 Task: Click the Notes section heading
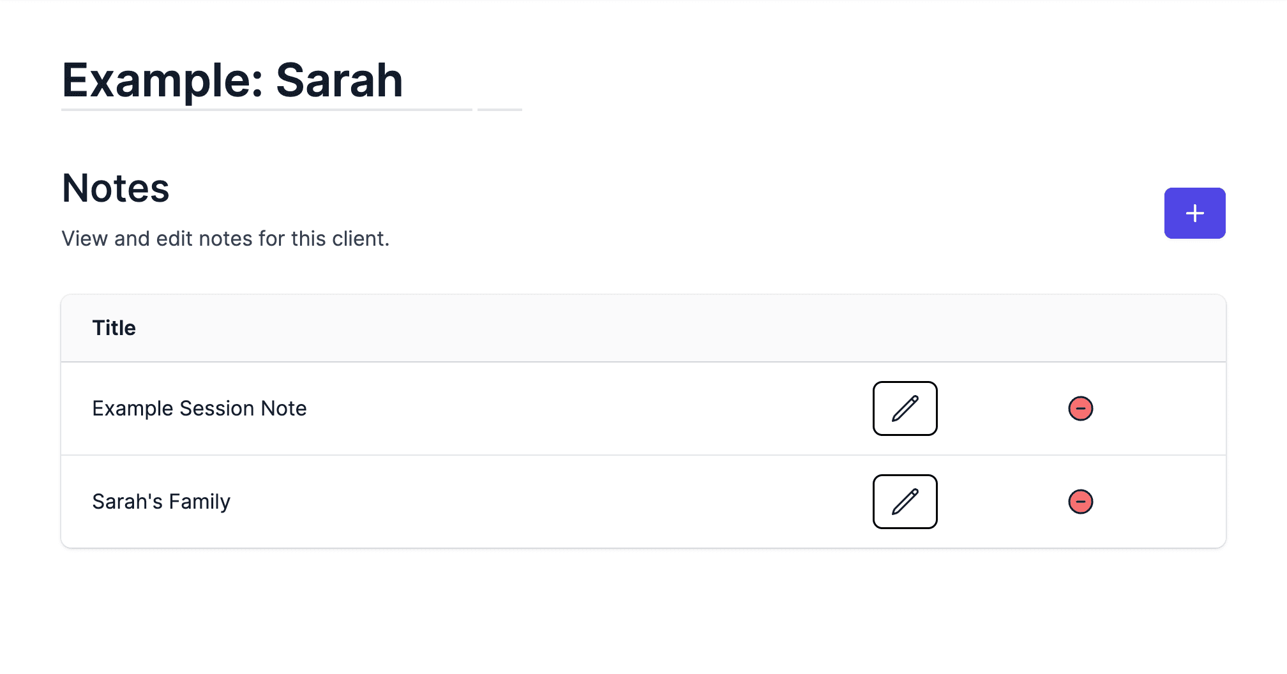coord(116,188)
